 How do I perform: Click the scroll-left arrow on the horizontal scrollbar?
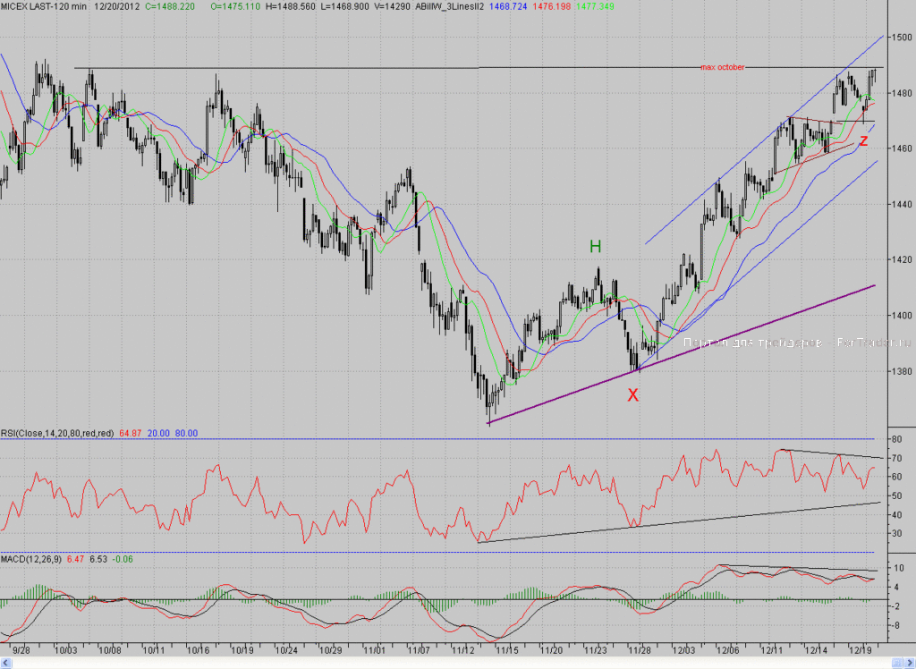(6, 663)
